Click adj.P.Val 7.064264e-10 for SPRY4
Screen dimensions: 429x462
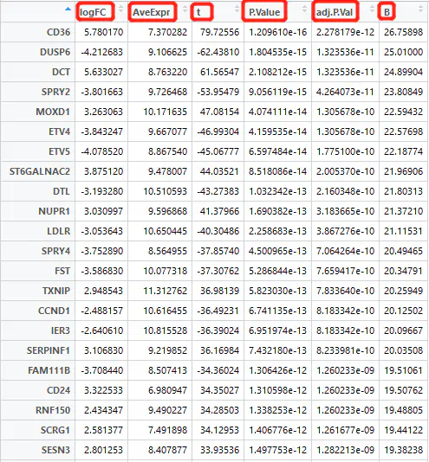(345, 251)
